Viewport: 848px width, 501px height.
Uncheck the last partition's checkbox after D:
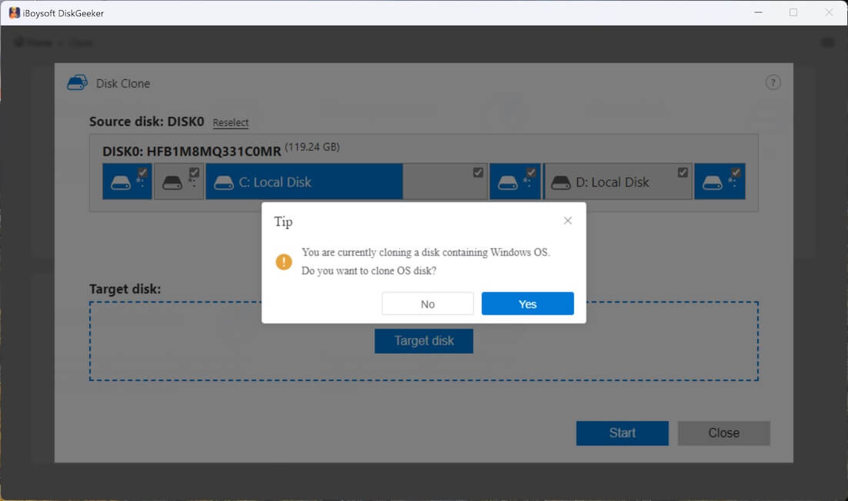tap(736, 172)
